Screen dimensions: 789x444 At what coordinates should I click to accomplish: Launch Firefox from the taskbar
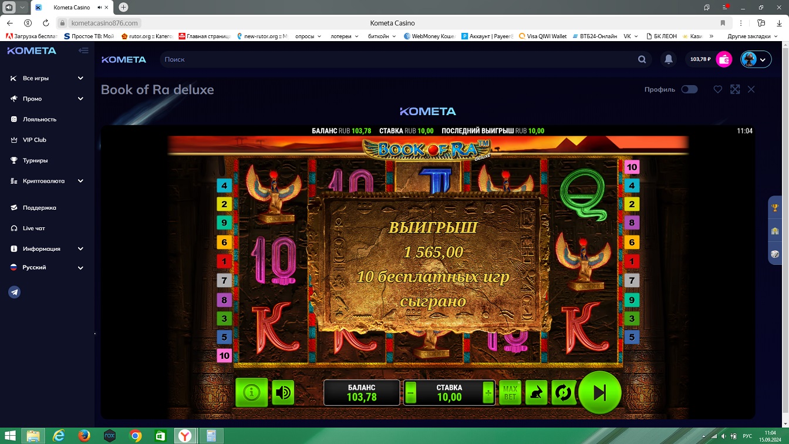pyautogui.click(x=84, y=436)
